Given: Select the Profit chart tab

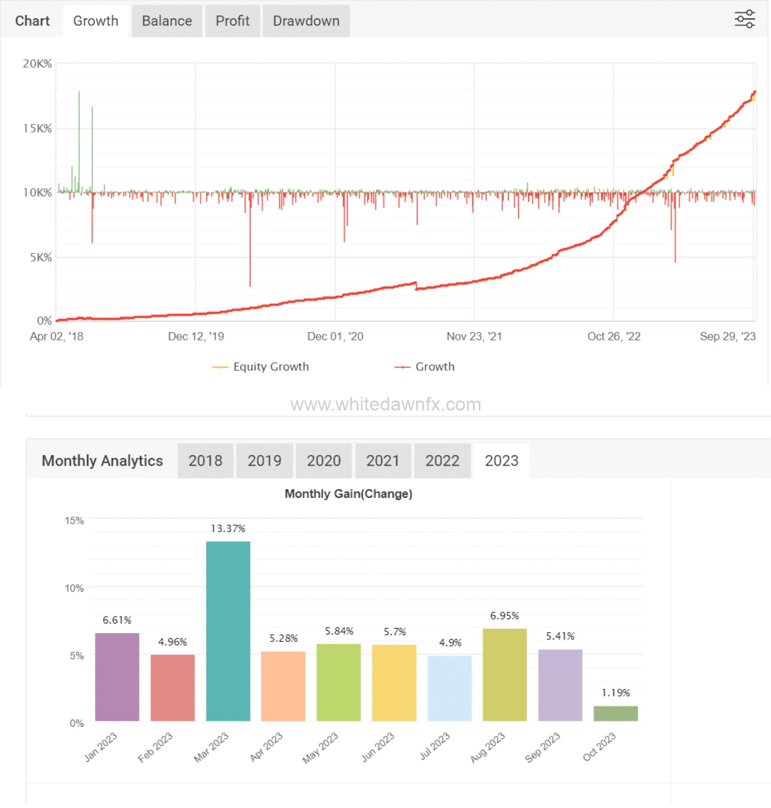Looking at the screenshot, I should (x=232, y=21).
